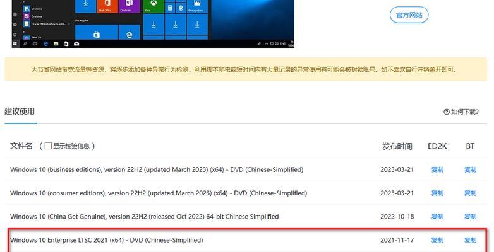
Task: Select the 建议使用 tab
Action: pos(20,112)
